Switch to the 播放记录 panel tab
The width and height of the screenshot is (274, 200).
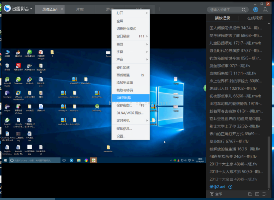coord(222,18)
